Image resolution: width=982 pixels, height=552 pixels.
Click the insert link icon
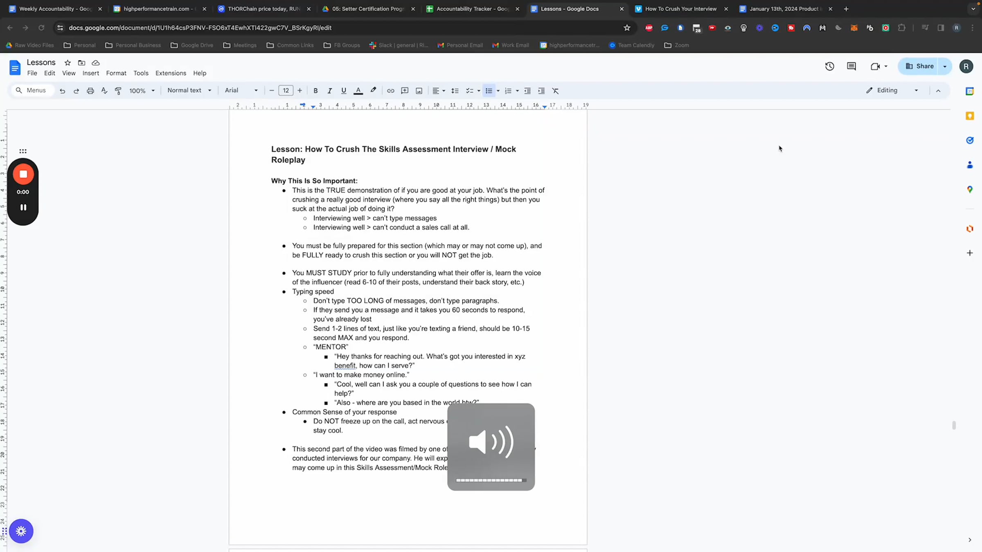pyautogui.click(x=390, y=91)
